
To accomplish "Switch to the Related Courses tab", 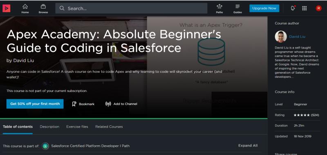I will [109, 127].
